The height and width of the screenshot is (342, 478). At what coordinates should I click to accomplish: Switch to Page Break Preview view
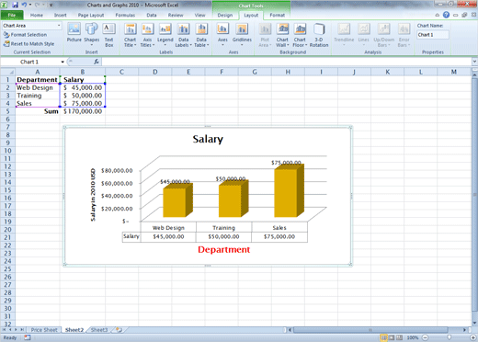[399, 337]
